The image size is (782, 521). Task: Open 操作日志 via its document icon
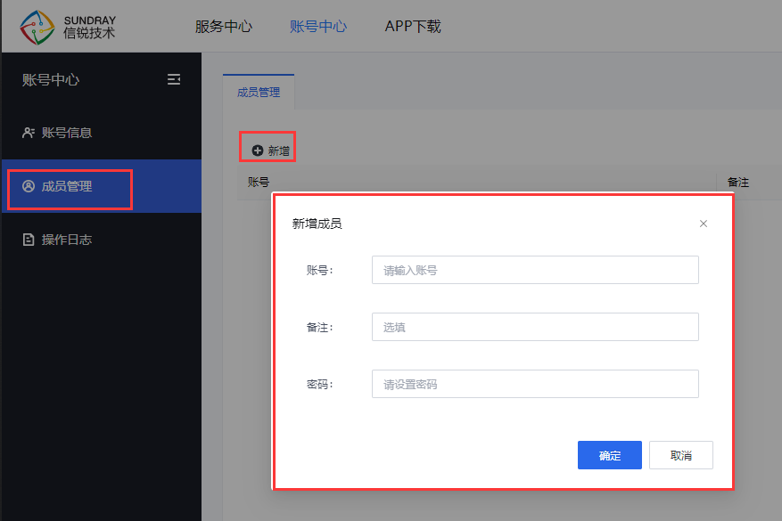[29, 240]
